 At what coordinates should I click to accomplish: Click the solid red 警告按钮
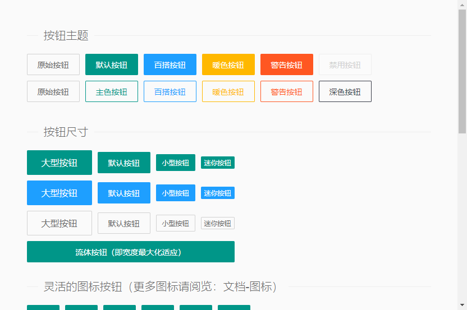point(287,64)
